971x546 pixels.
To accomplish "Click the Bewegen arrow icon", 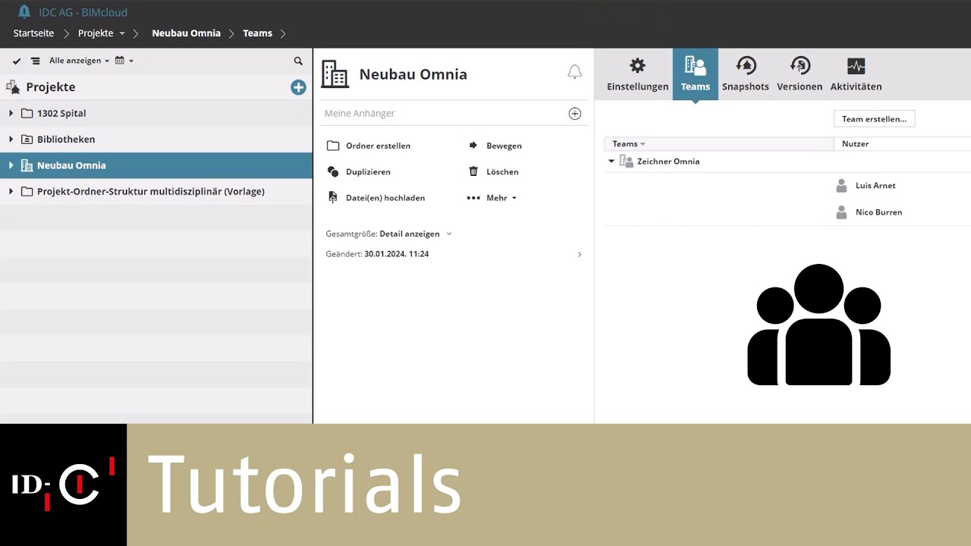I will point(473,146).
